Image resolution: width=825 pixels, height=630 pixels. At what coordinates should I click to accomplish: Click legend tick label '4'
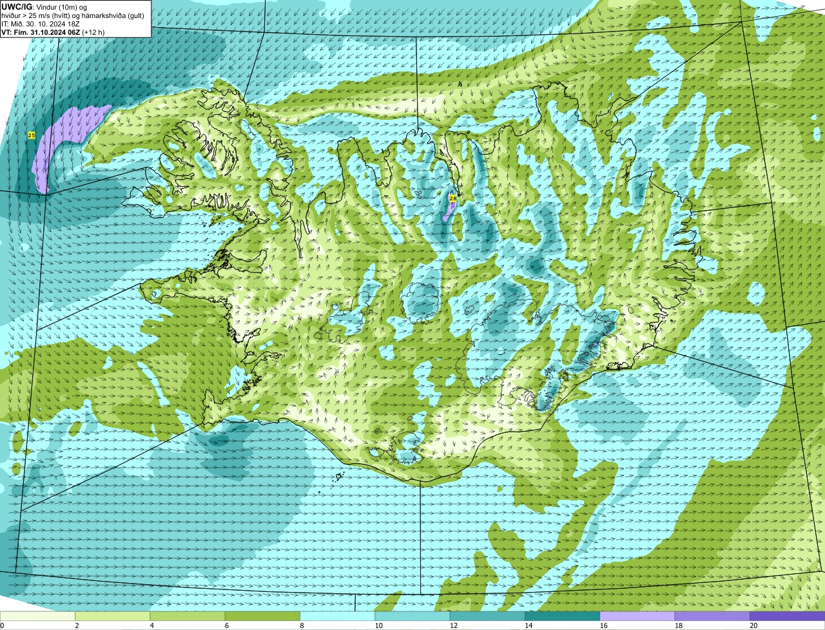click(151, 625)
